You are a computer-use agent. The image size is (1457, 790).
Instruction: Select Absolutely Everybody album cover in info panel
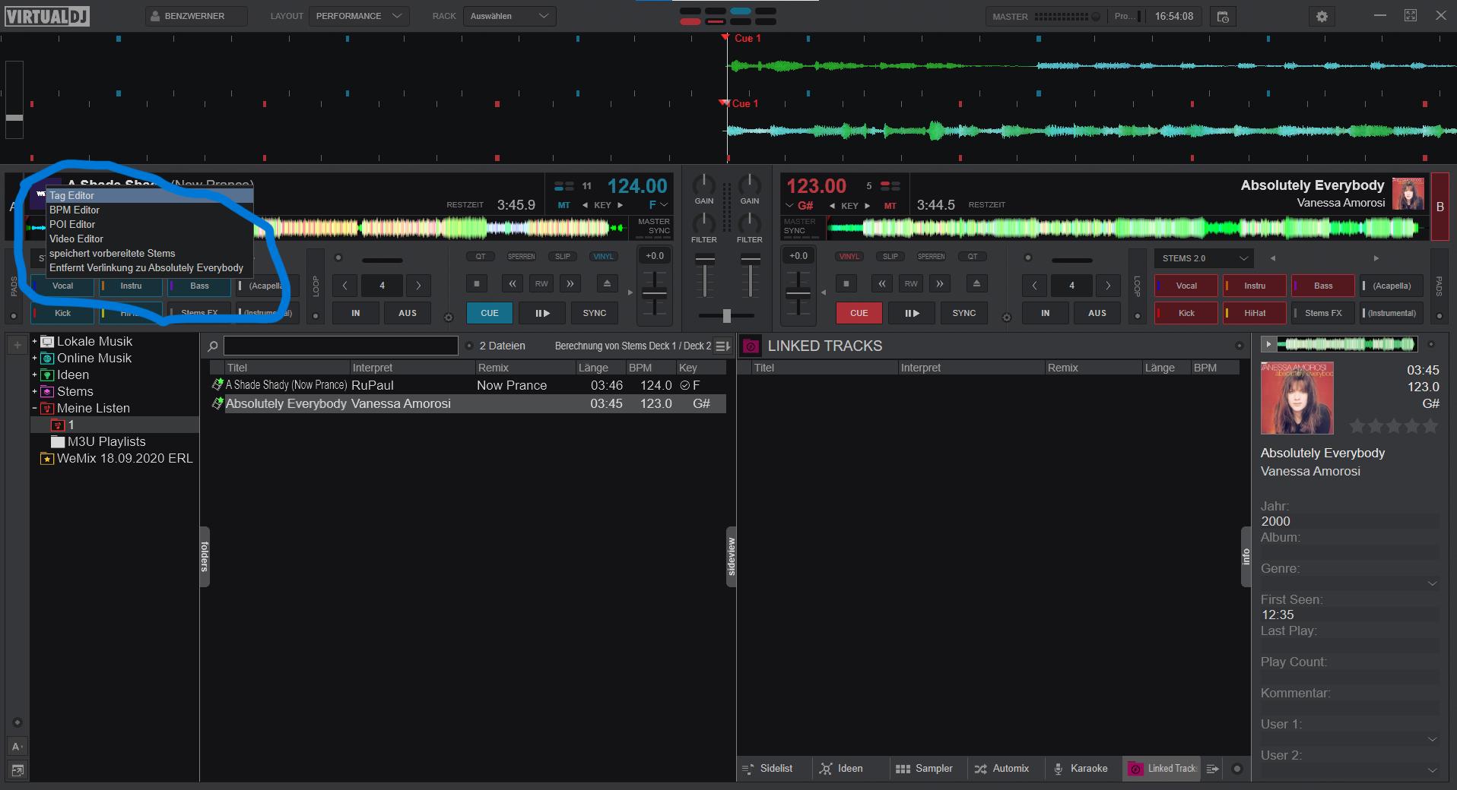[1297, 398]
